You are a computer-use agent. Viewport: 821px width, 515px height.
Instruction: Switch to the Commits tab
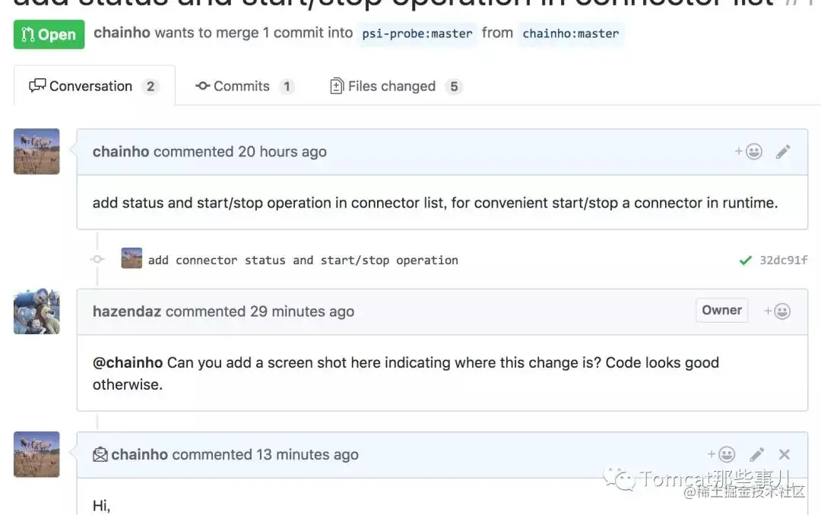243,86
